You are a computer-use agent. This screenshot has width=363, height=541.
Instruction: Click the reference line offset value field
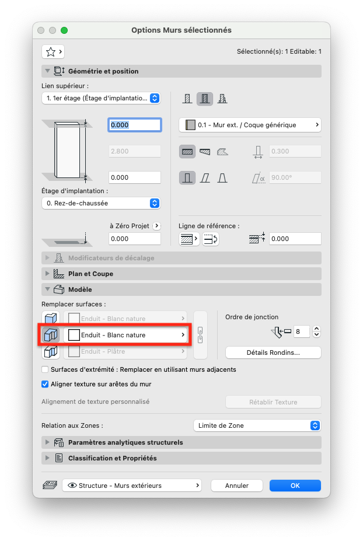coord(295,239)
